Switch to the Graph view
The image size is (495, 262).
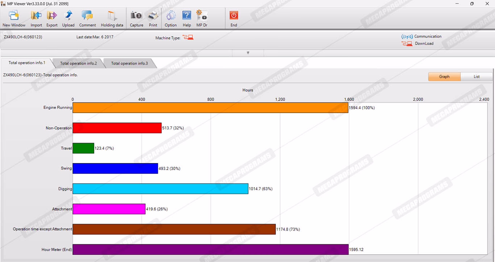pyautogui.click(x=444, y=76)
